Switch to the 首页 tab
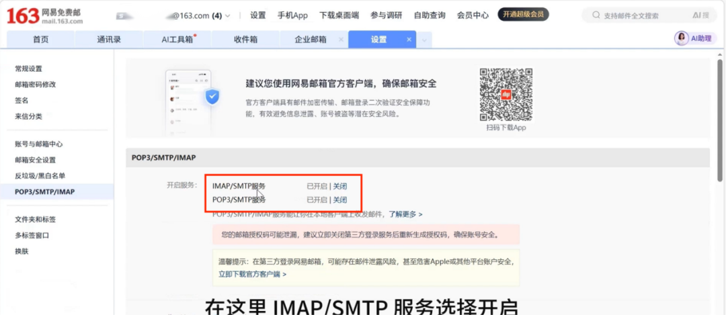This screenshot has width=726, height=315. point(41,40)
